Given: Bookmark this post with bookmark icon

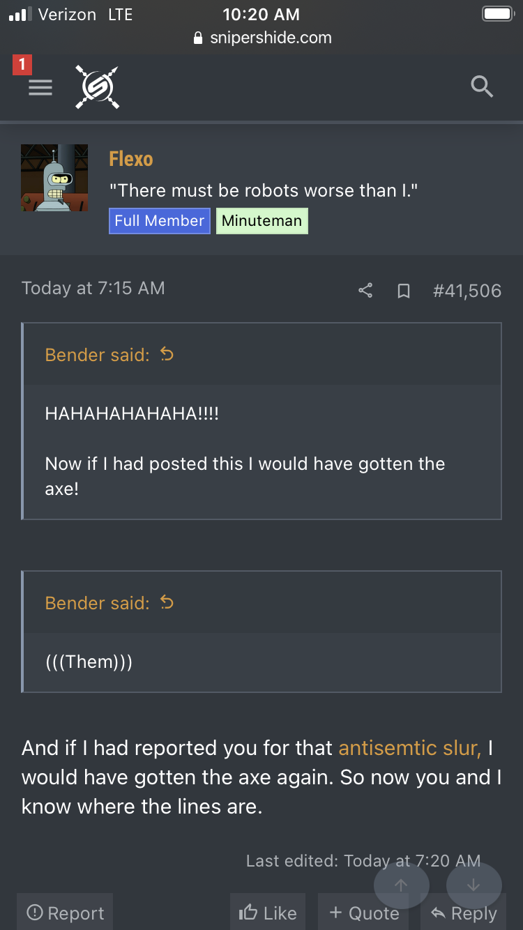Looking at the screenshot, I should click(x=403, y=291).
